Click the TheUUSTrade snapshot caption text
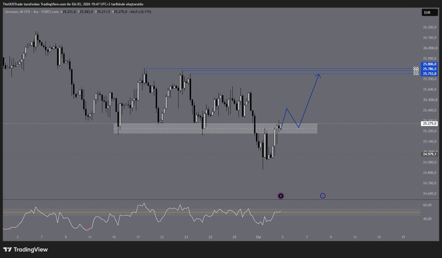Image resolution: width=442 pixels, height=258 pixels. 73,4
